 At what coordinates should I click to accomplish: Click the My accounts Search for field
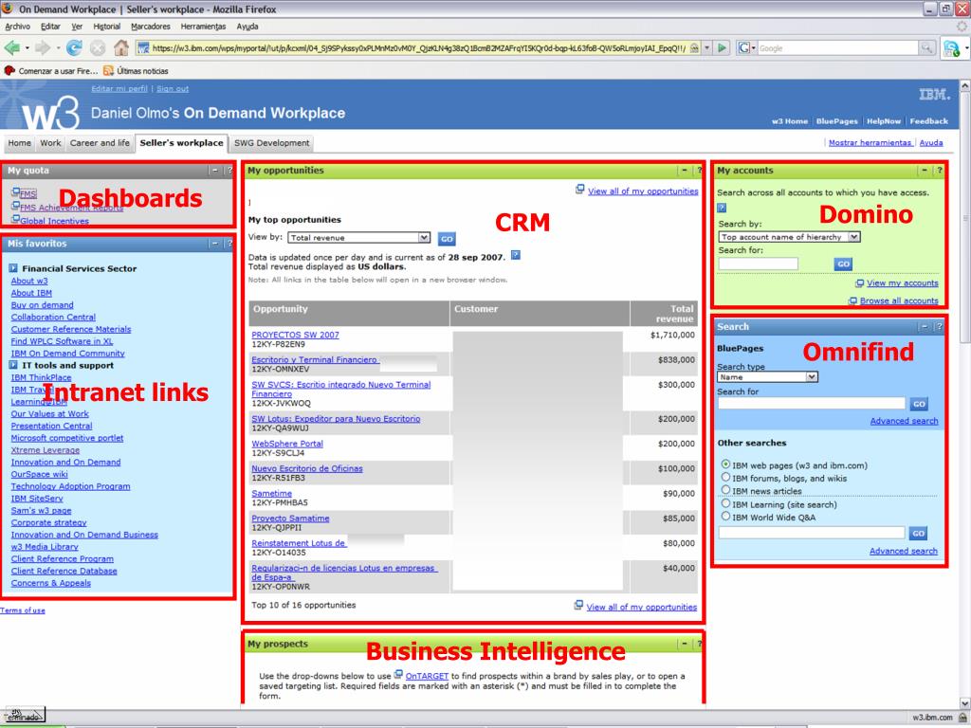758,264
